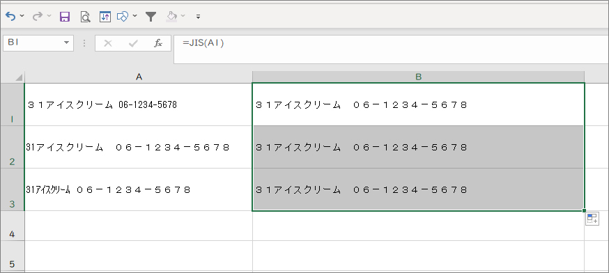
Task: Click the Insert Function fx button
Action: [157, 43]
